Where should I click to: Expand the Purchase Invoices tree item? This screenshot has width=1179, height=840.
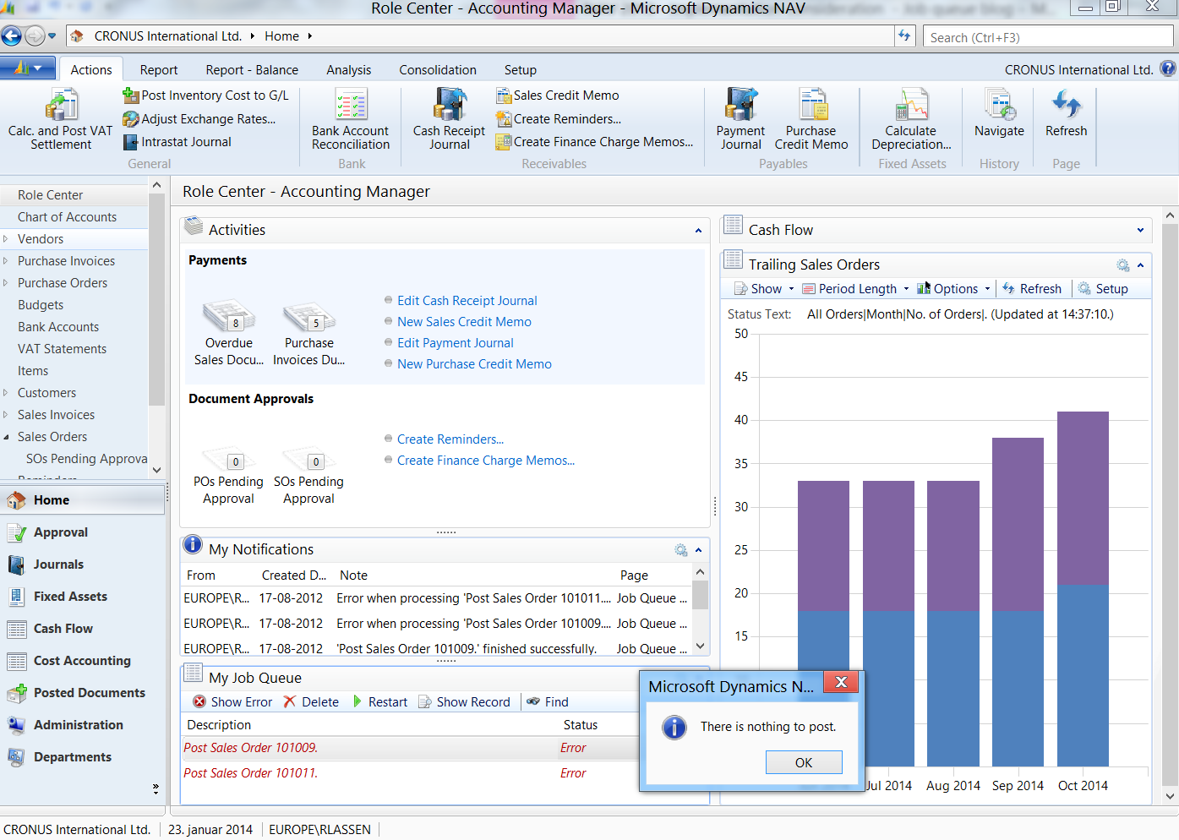(x=6, y=261)
